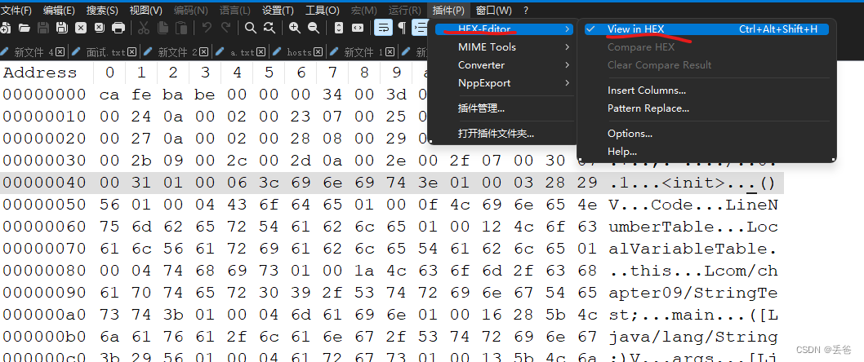The height and width of the screenshot is (362, 864).
Task: Toggle the Word Wrap toolbar button
Action: tap(384, 28)
